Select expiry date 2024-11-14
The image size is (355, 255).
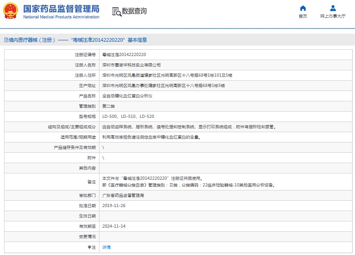[114, 226]
